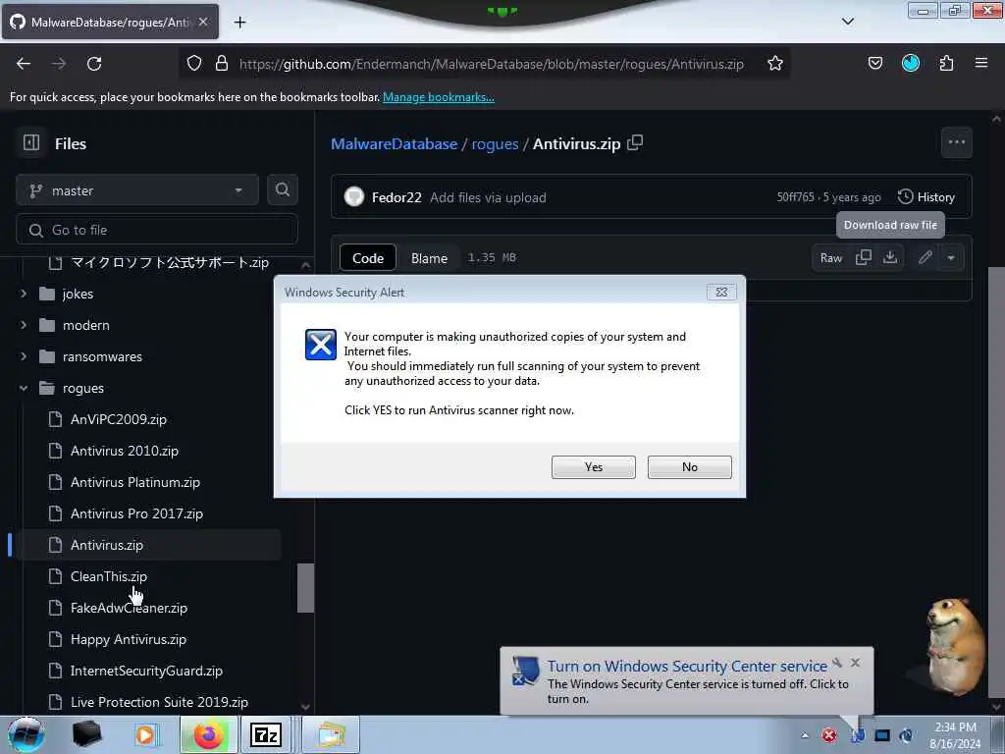The image size is (1005, 754).
Task: Copy the file path next to Antivirus.zip
Action: [x=635, y=143]
